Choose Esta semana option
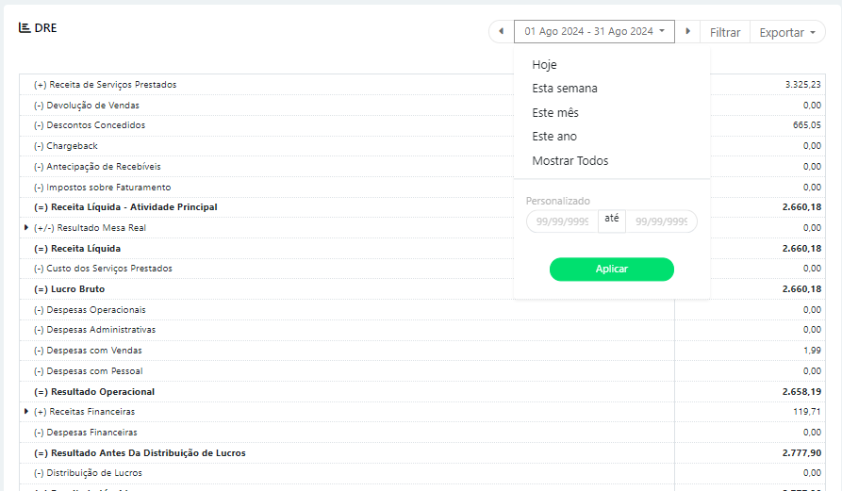The width and height of the screenshot is (842, 491). pos(564,89)
